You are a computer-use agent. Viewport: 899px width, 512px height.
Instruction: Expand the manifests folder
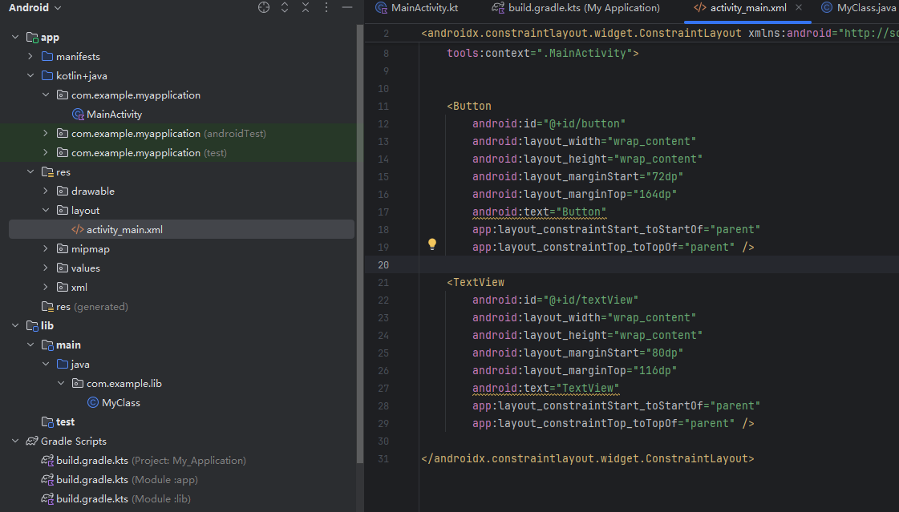30,57
